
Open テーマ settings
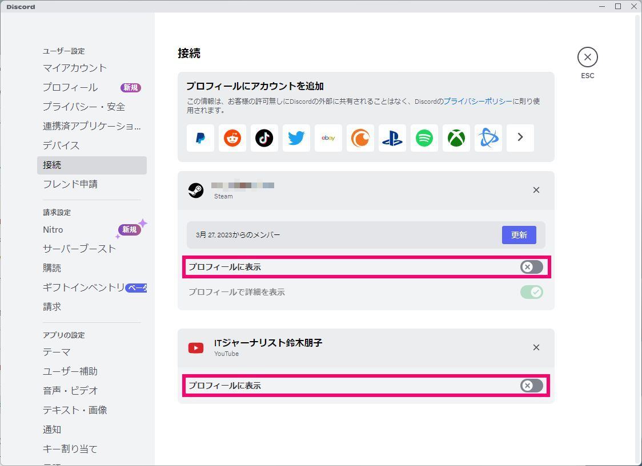(x=92, y=352)
